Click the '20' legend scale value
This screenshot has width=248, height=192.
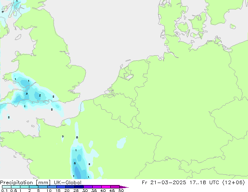point(67,190)
